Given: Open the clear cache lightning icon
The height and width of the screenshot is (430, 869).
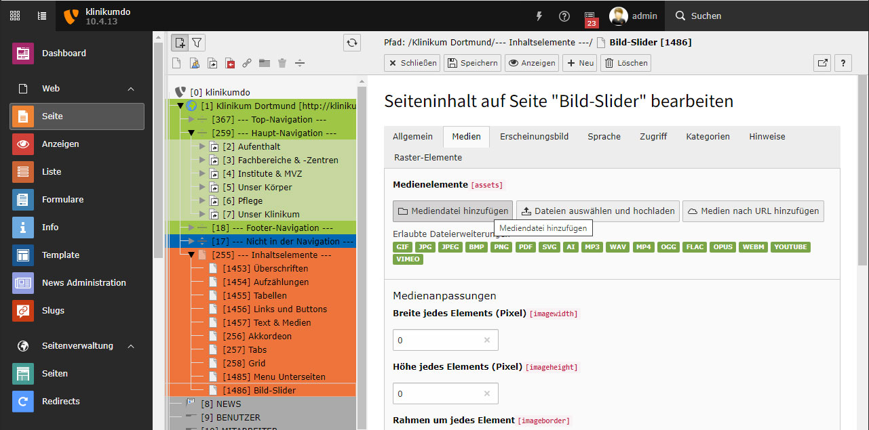Looking at the screenshot, I should tap(539, 16).
